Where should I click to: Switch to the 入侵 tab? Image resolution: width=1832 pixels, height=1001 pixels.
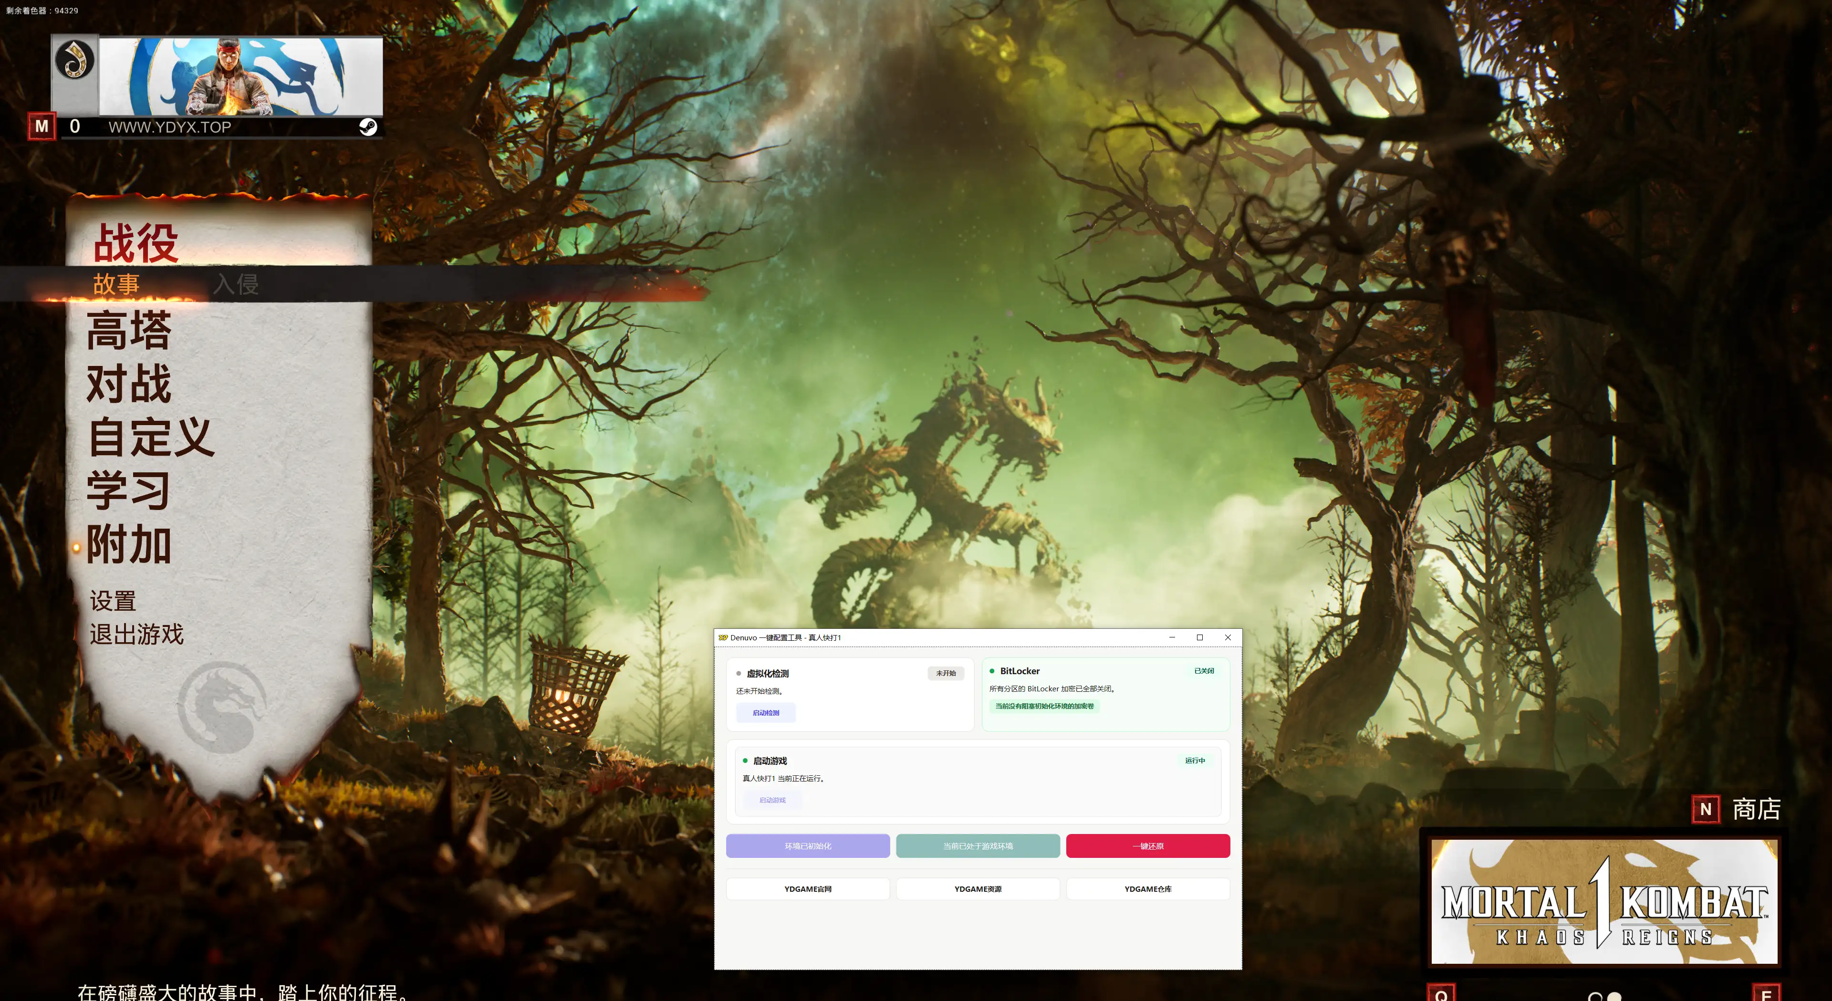(x=236, y=284)
